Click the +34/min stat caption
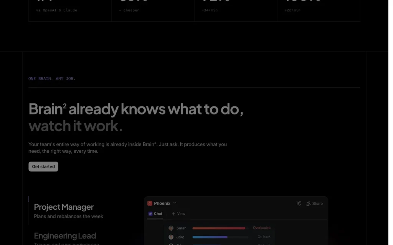 [x=210, y=10]
